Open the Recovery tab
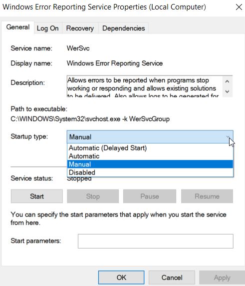 pos(80,28)
